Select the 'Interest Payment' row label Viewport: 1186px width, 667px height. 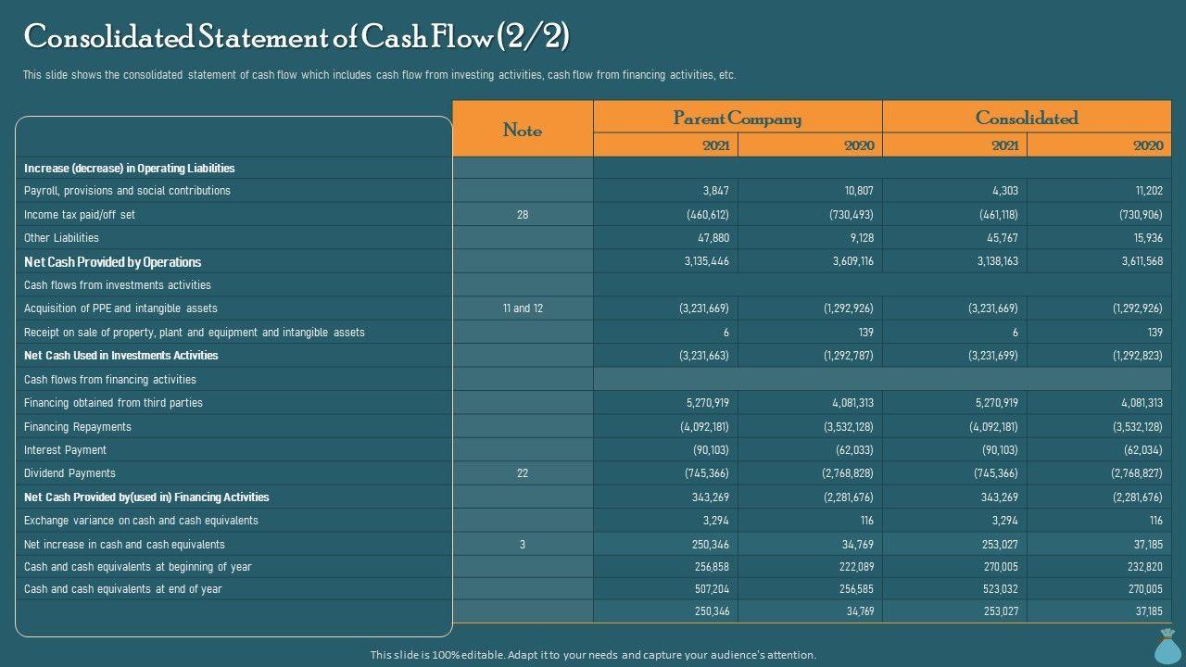click(65, 450)
